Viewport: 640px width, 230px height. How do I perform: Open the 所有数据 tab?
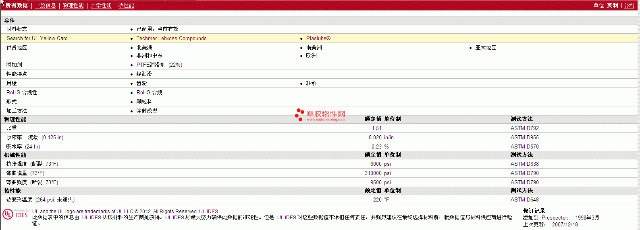point(17,5)
